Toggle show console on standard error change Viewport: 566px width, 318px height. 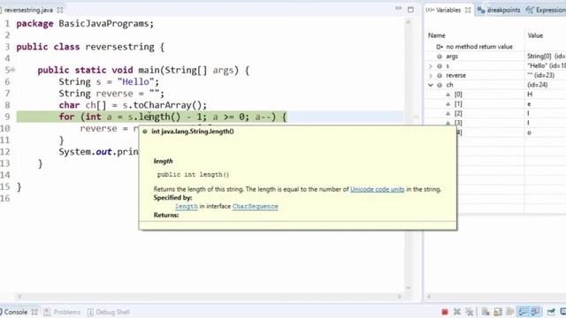pos(535,312)
